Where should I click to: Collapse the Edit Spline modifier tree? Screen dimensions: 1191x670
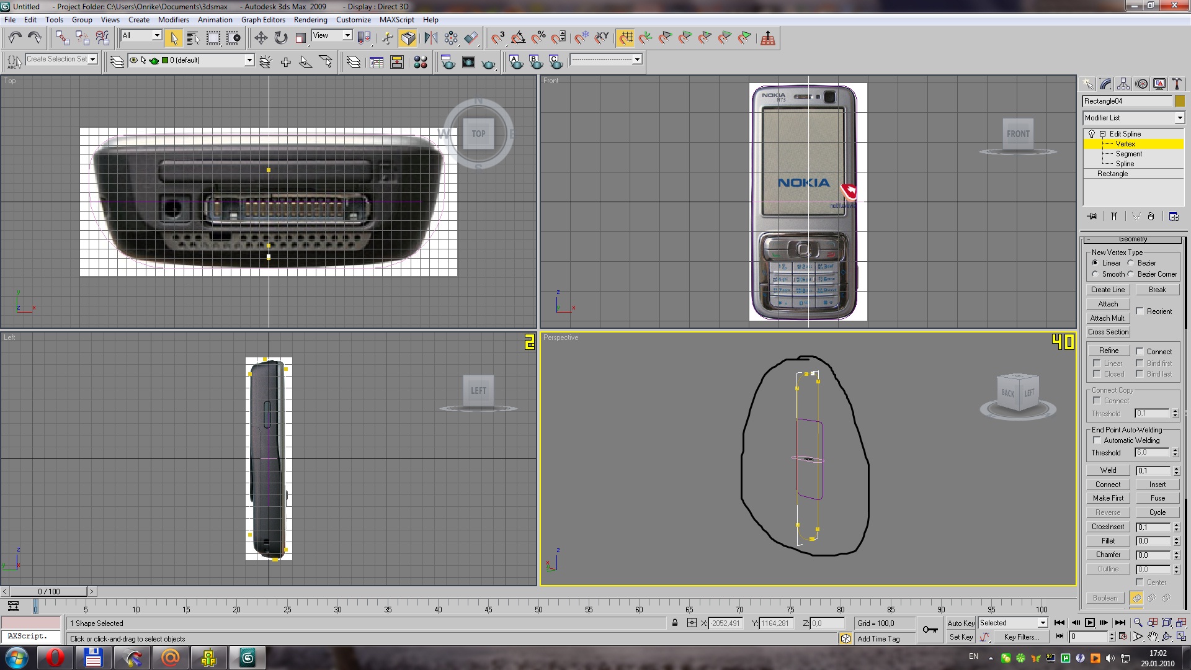click(x=1102, y=134)
